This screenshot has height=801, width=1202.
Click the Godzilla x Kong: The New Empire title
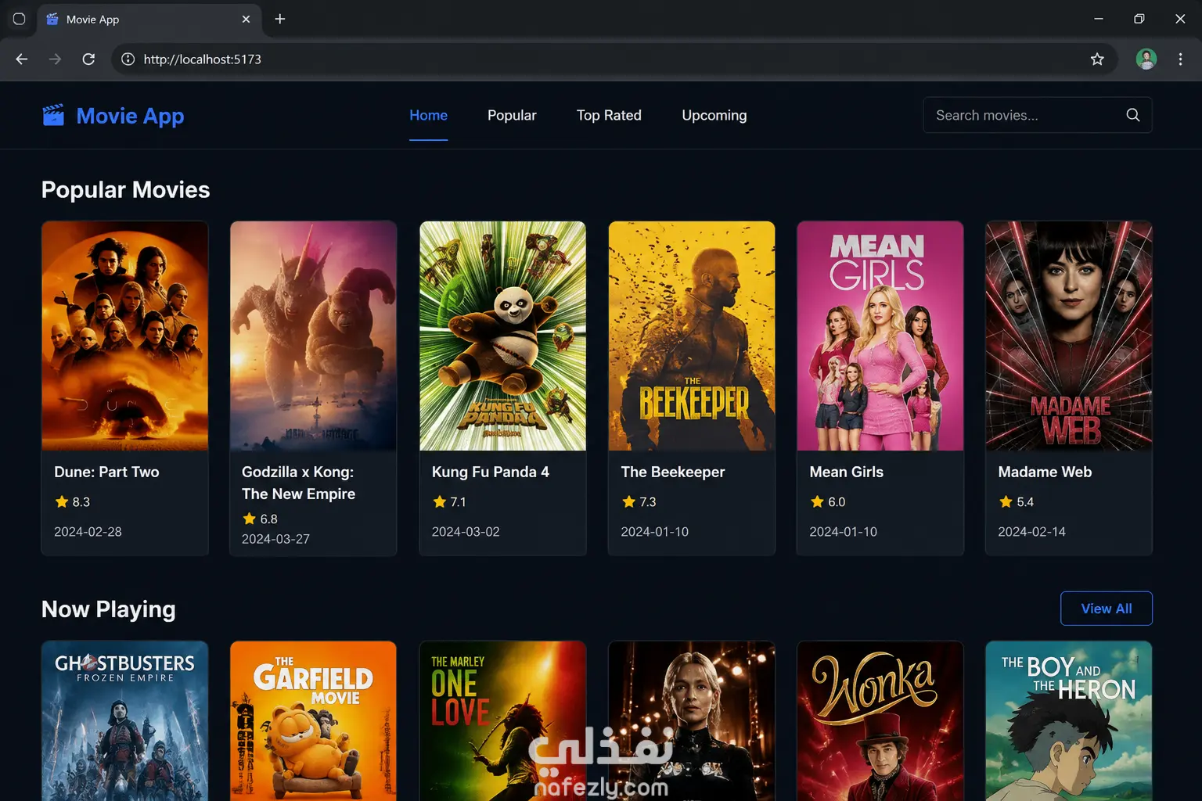point(298,483)
